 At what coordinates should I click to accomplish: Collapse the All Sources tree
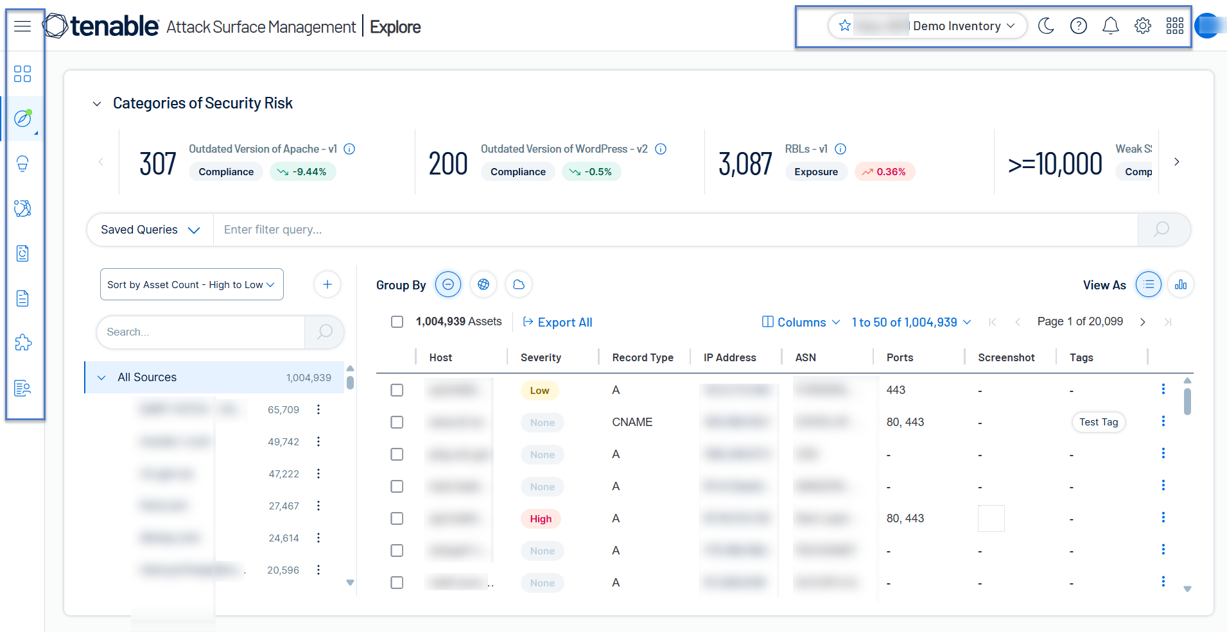(101, 377)
